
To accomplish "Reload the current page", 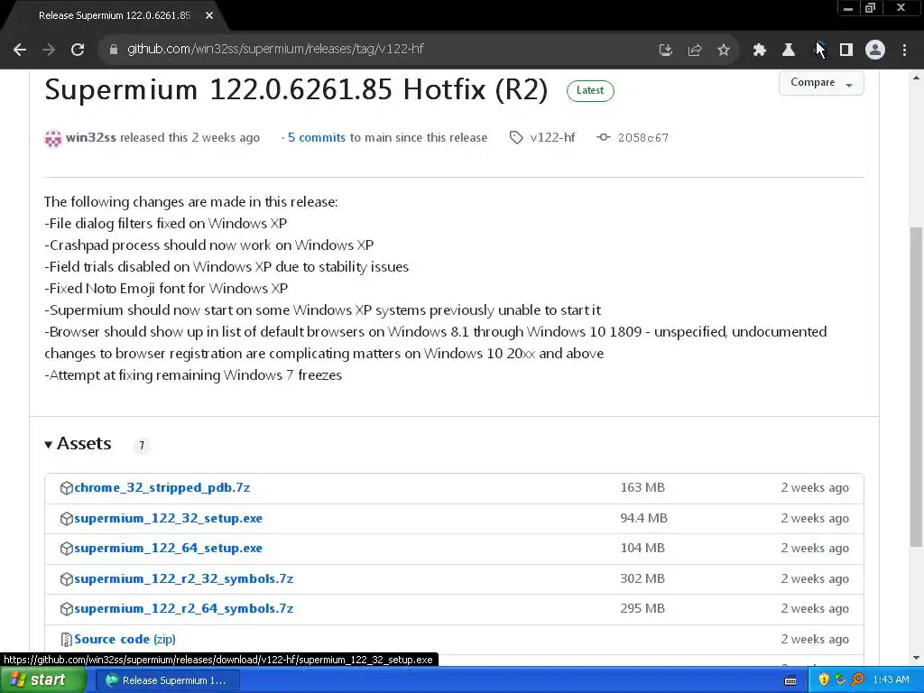I will pos(78,51).
